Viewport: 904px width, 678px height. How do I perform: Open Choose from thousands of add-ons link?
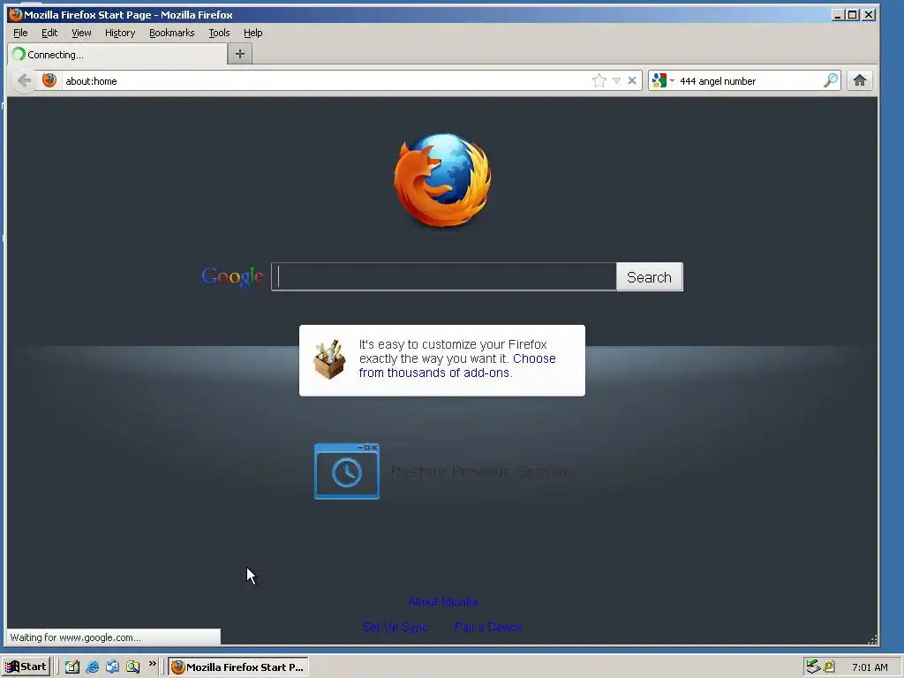tap(457, 365)
